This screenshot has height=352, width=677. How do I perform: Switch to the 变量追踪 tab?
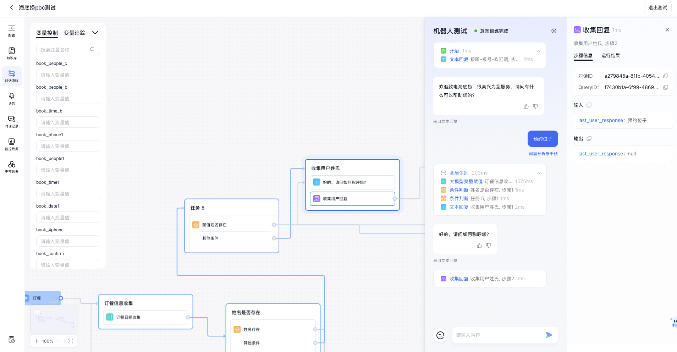75,33
